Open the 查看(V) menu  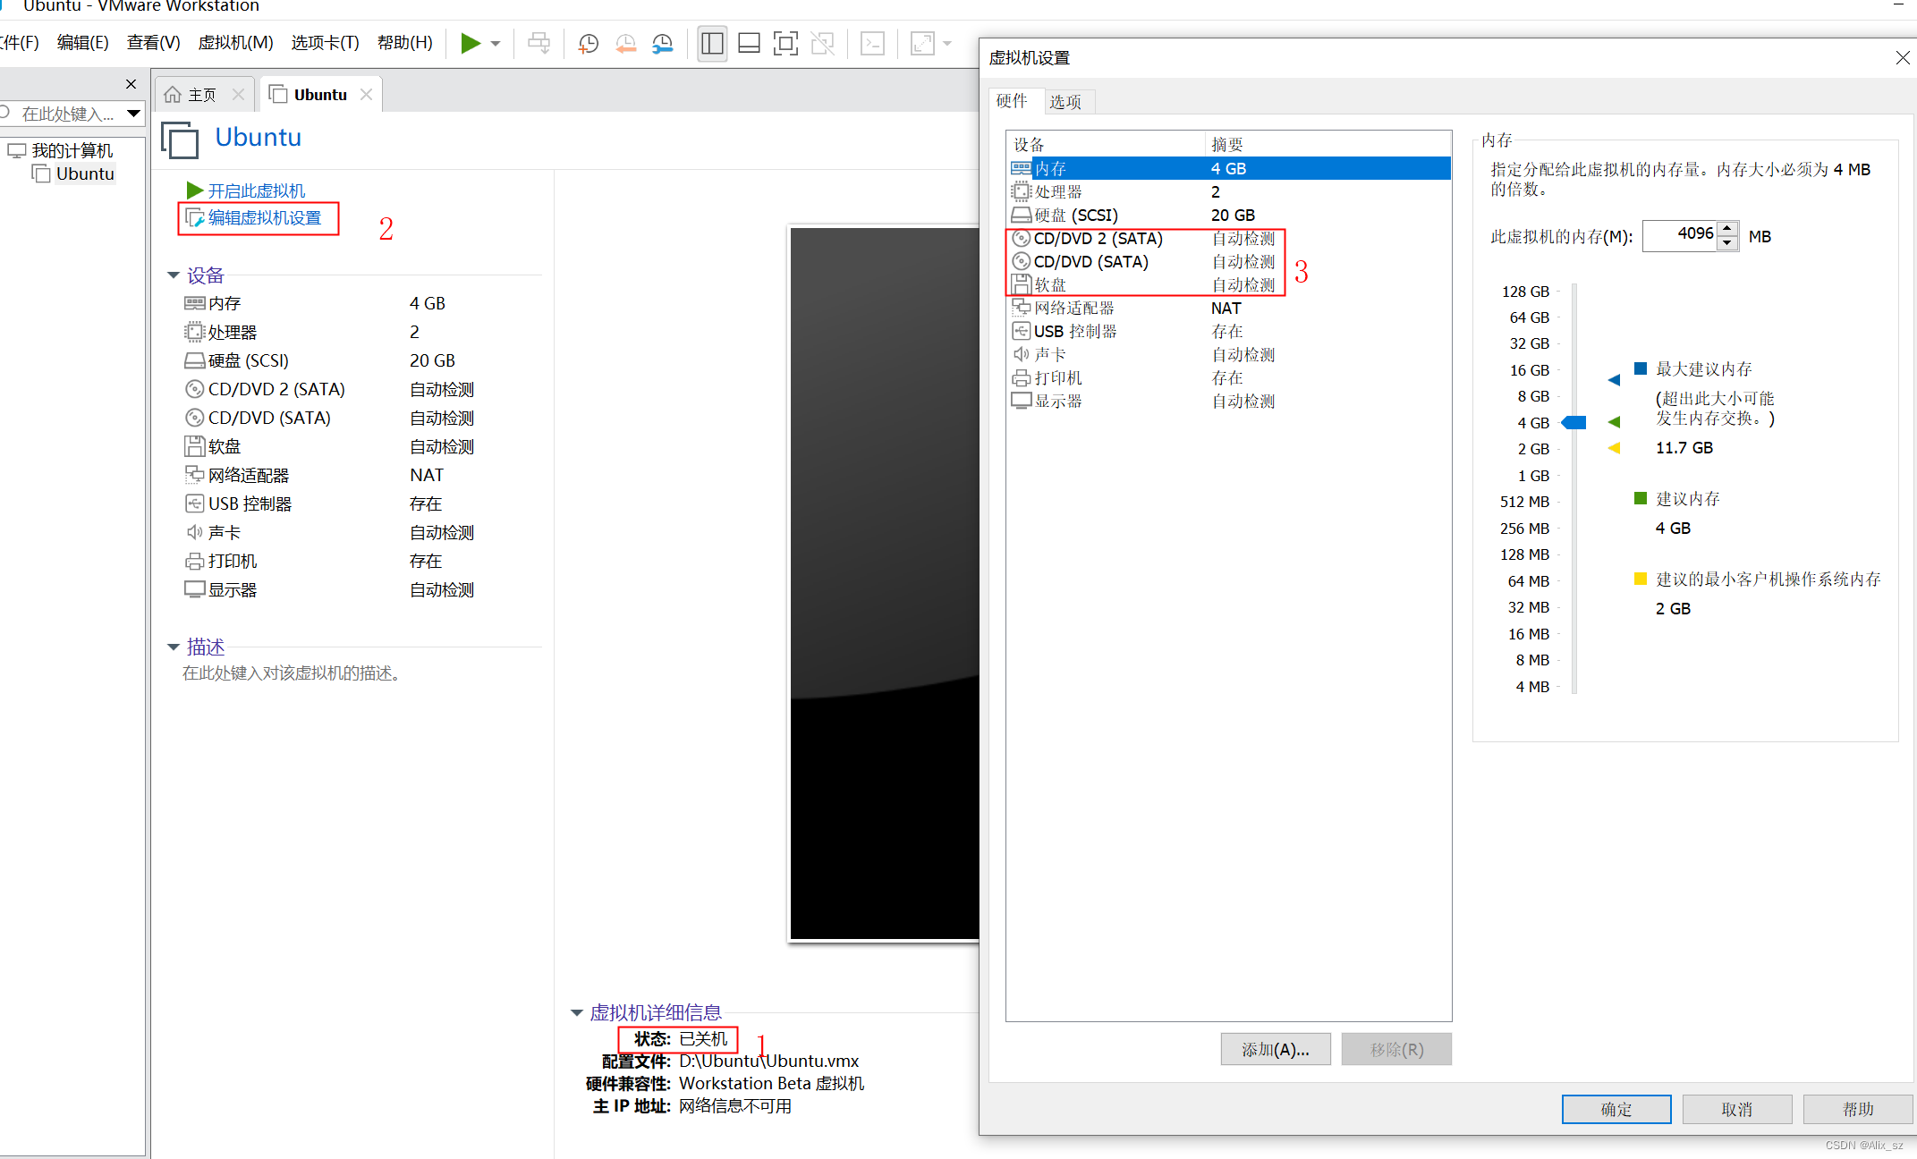coord(153,43)
